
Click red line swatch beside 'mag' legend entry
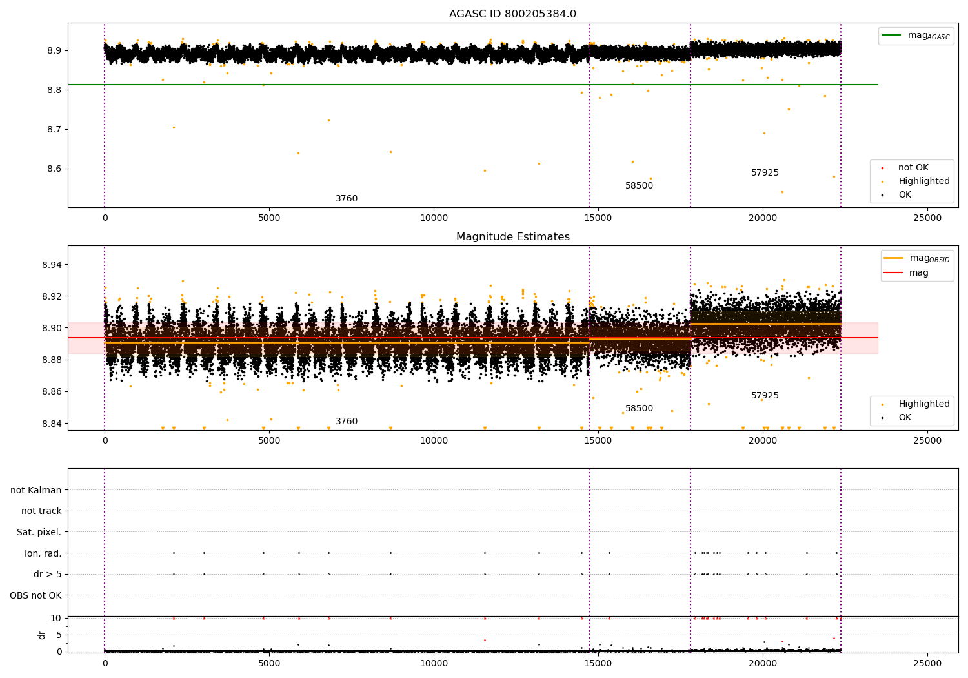click(x=893, y=272)
